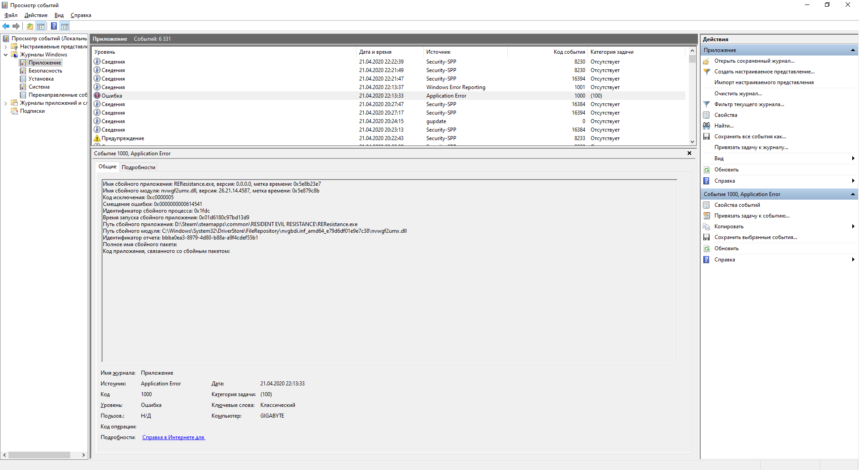This screenshot has width=859, height=470.
Task: Click Привязать задачу к журналу action
Action: coord(752,147)
